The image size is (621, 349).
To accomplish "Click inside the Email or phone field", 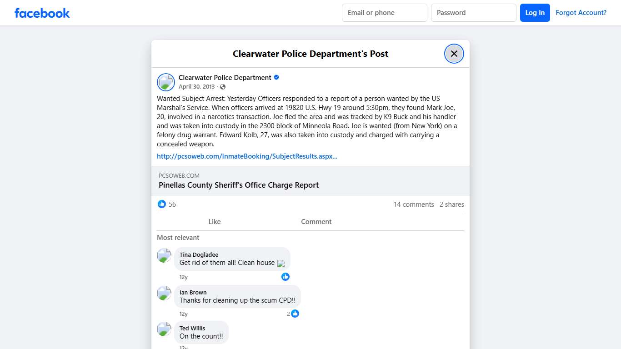I will (x=384, y=13).
